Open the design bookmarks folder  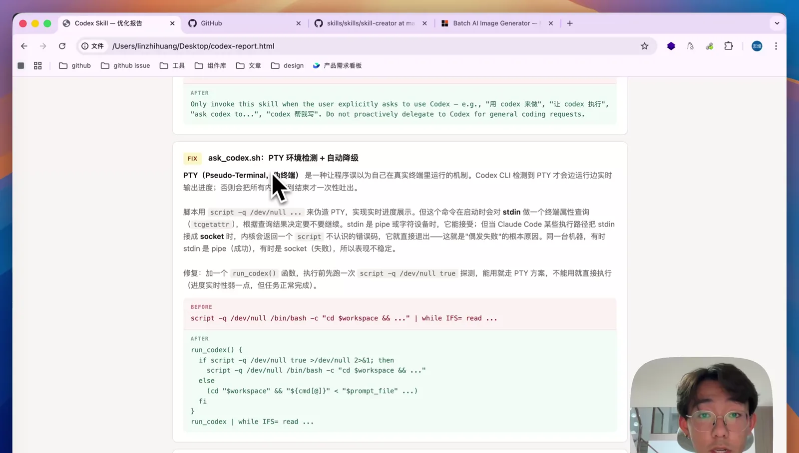click(287, 65)
